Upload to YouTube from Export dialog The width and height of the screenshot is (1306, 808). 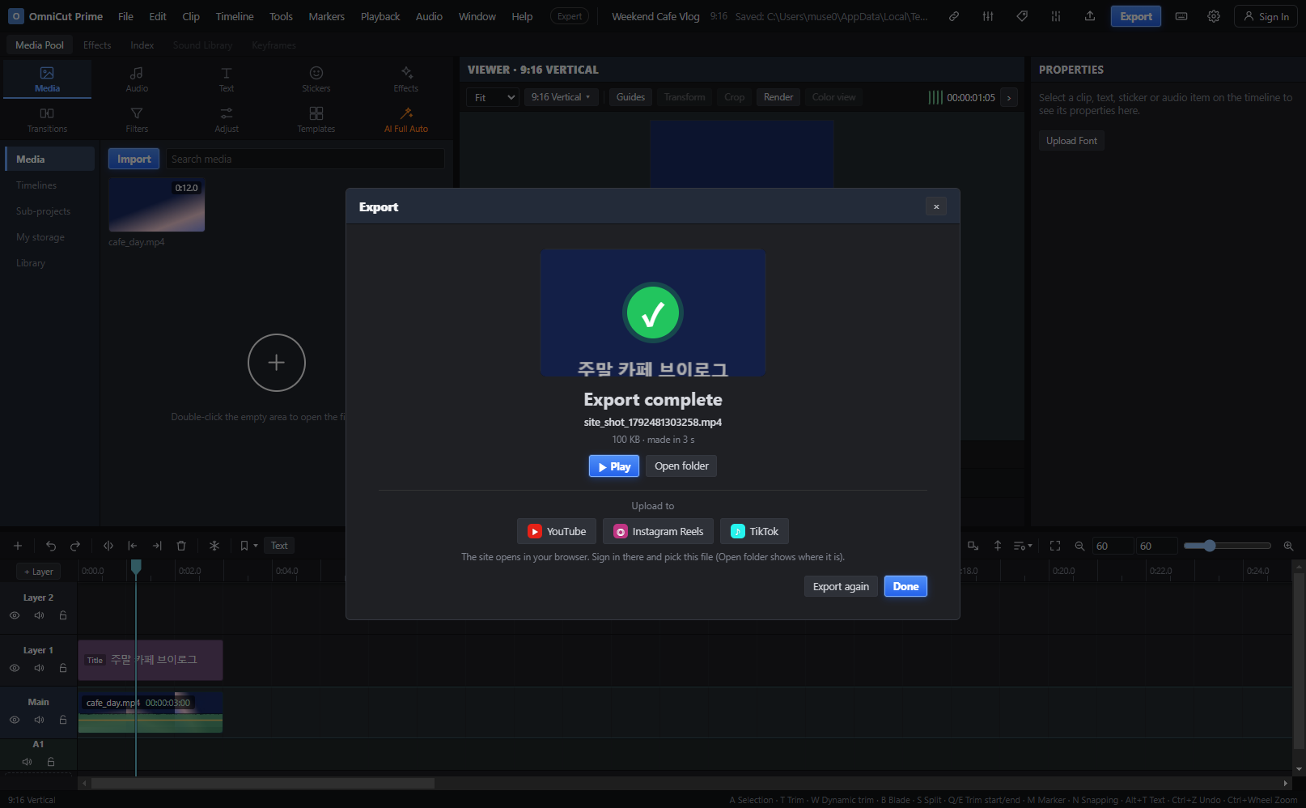coord(557,531)
